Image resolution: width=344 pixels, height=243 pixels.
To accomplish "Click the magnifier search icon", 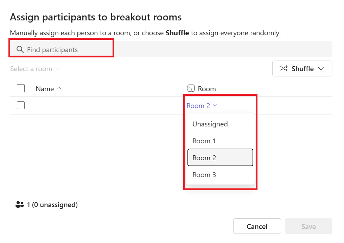I will click(x=20, y=49).
